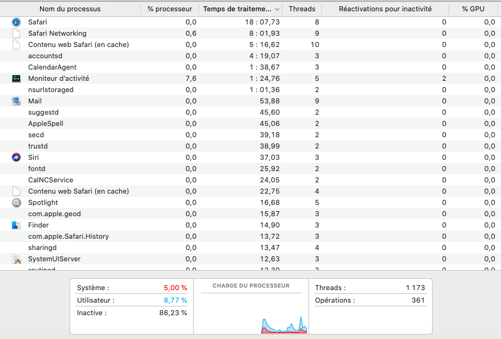Select the accountsd process
The width and height of the screenshot is (501, 339).
pos(45,56)
